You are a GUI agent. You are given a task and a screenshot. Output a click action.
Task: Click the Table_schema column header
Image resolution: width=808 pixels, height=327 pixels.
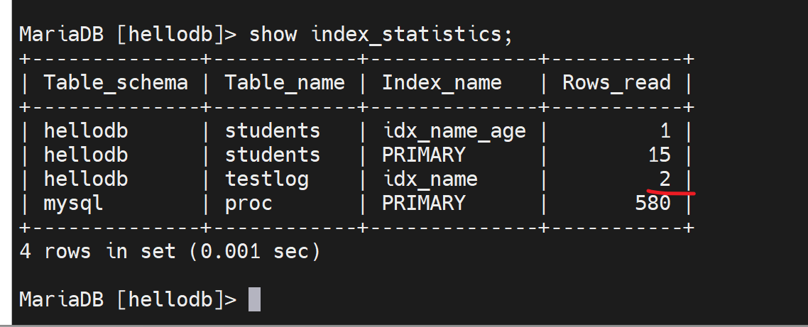[x=116, y=83]
